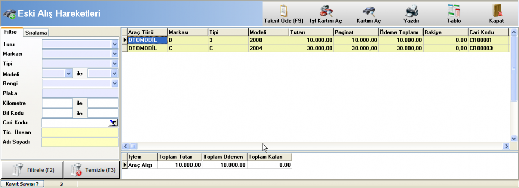Click the Temizle (F3) button
The width and height of the screenshot is (519, 188).
point(91,170)
